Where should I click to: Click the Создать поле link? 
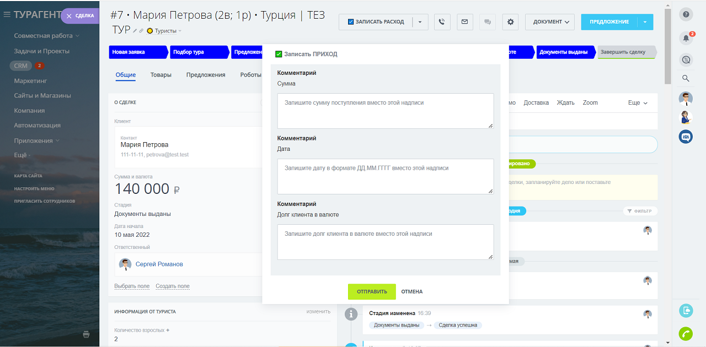click(x=173, y=286)
